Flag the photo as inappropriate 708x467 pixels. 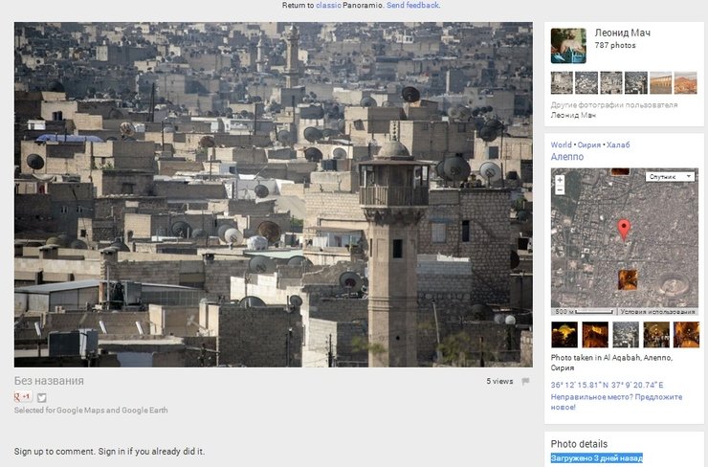tap(525, 381)
